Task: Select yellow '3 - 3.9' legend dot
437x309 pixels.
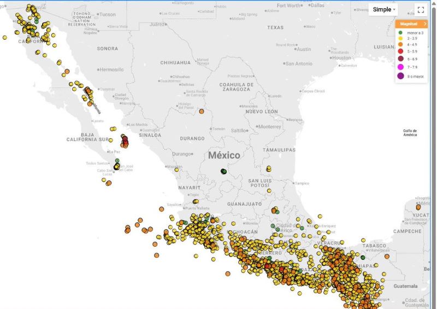Action: pyautogui.click(x=400, y=38)
